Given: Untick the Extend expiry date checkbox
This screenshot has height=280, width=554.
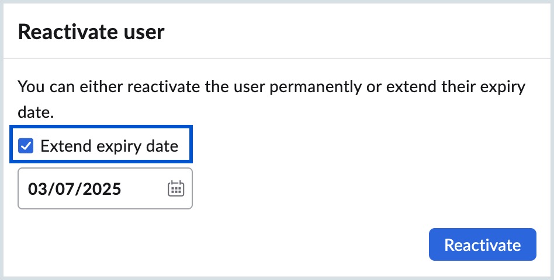Looking at the screenshot, I should pos(26,146).
